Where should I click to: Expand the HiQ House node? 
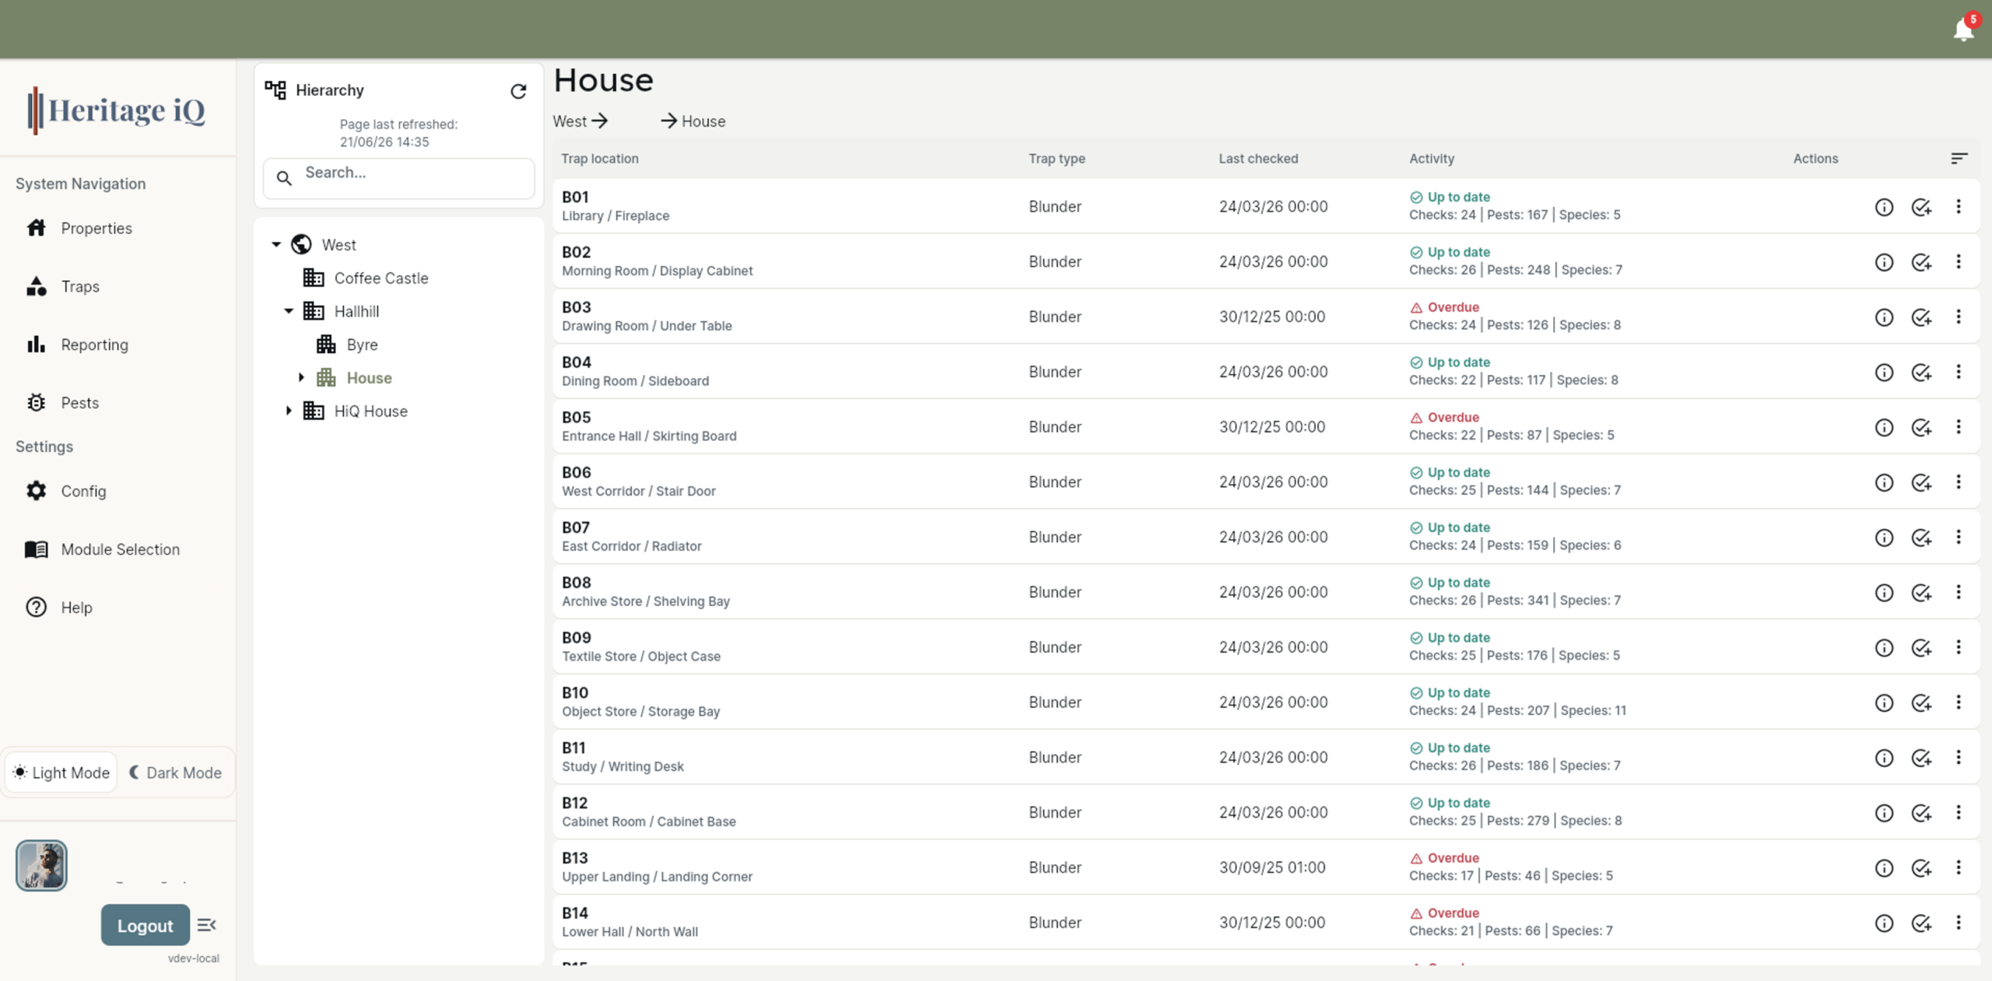(x=289, y=412)
